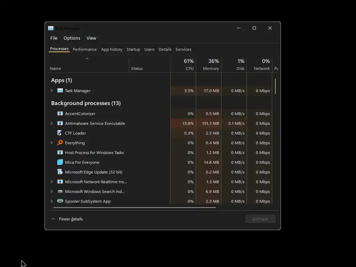The width and height of the screenshot is (356, 267).
Task: Click the Task Manager app row icon
Action: point(60,91)
